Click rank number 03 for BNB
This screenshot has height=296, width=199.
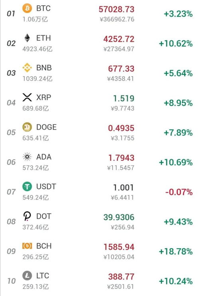(11, 73)
